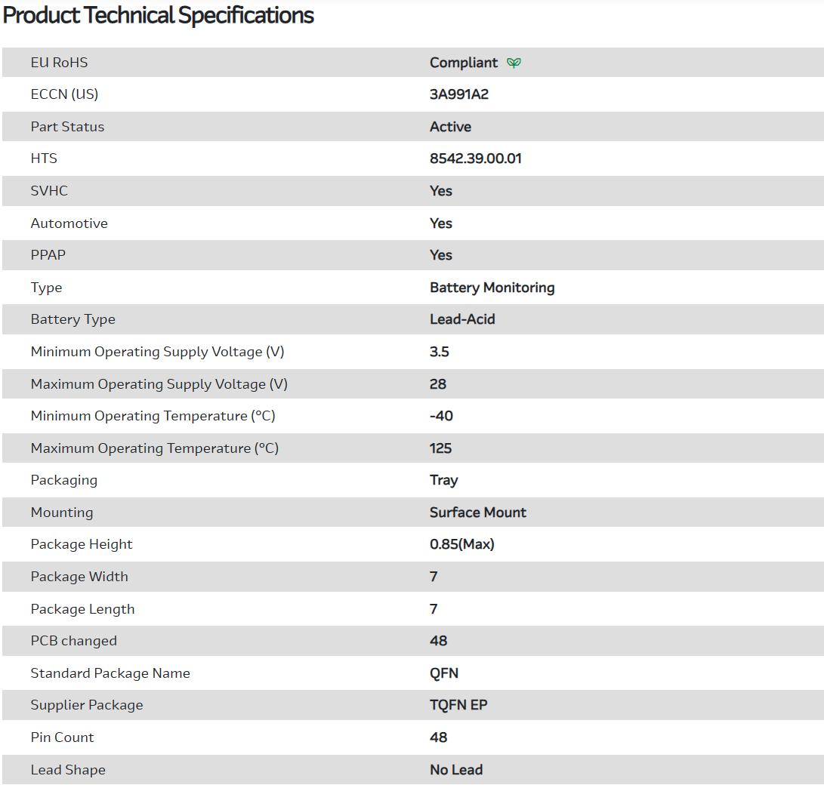Click the Surface Mount mounting value
Screen dimensions: 824x785
tap(477, 513)
